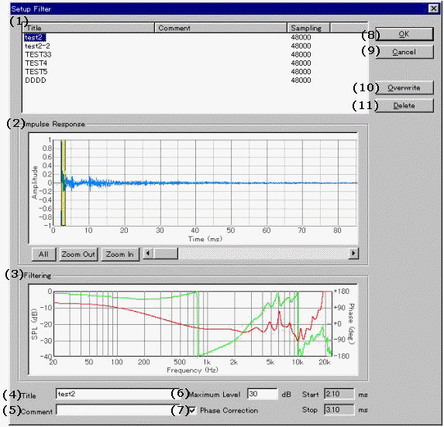
Task: Click the impulse response scrollbar thumb
Action: (165, 253)
